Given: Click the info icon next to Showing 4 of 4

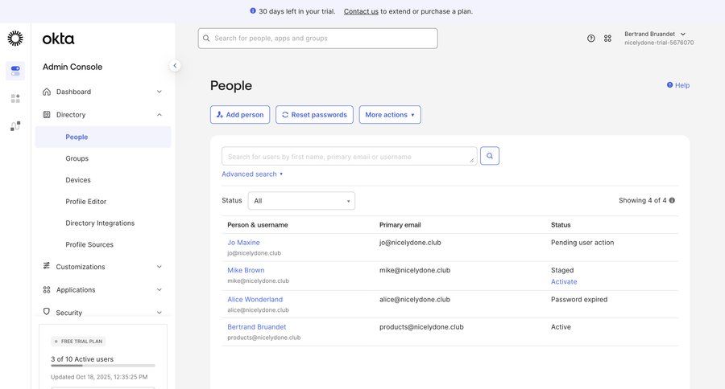Looking at the screenshot, I should (672, 200).
